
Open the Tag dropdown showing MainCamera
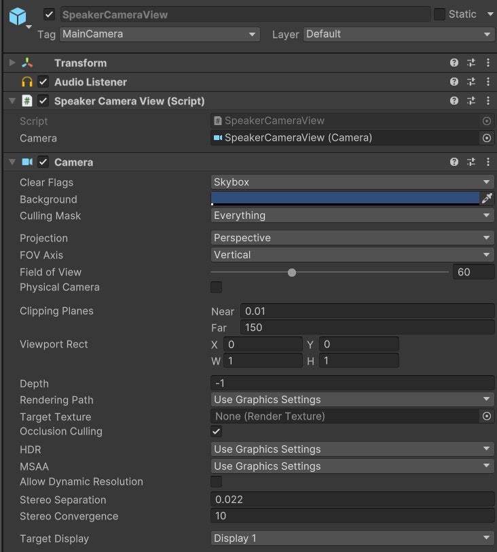pyautogui.click(x=160, y=34)
